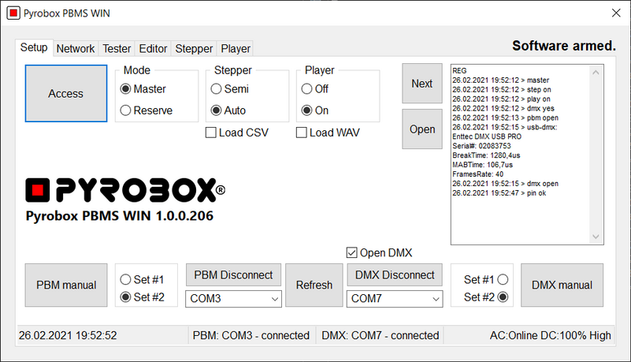This screenshot has height=362, width=631.
Task: Click the Refresh ports button
Action: tap(314, 285)
